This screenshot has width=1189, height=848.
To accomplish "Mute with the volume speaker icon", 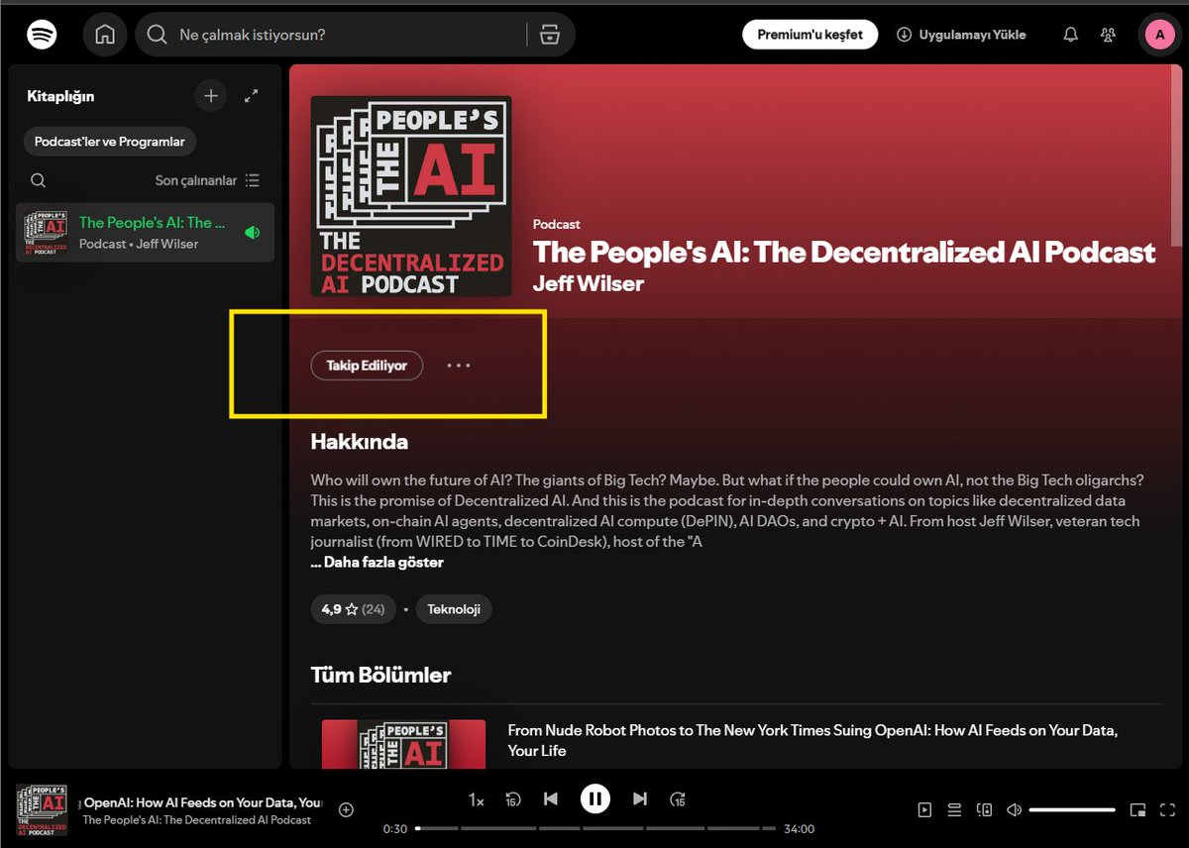I will (1014, 810).
